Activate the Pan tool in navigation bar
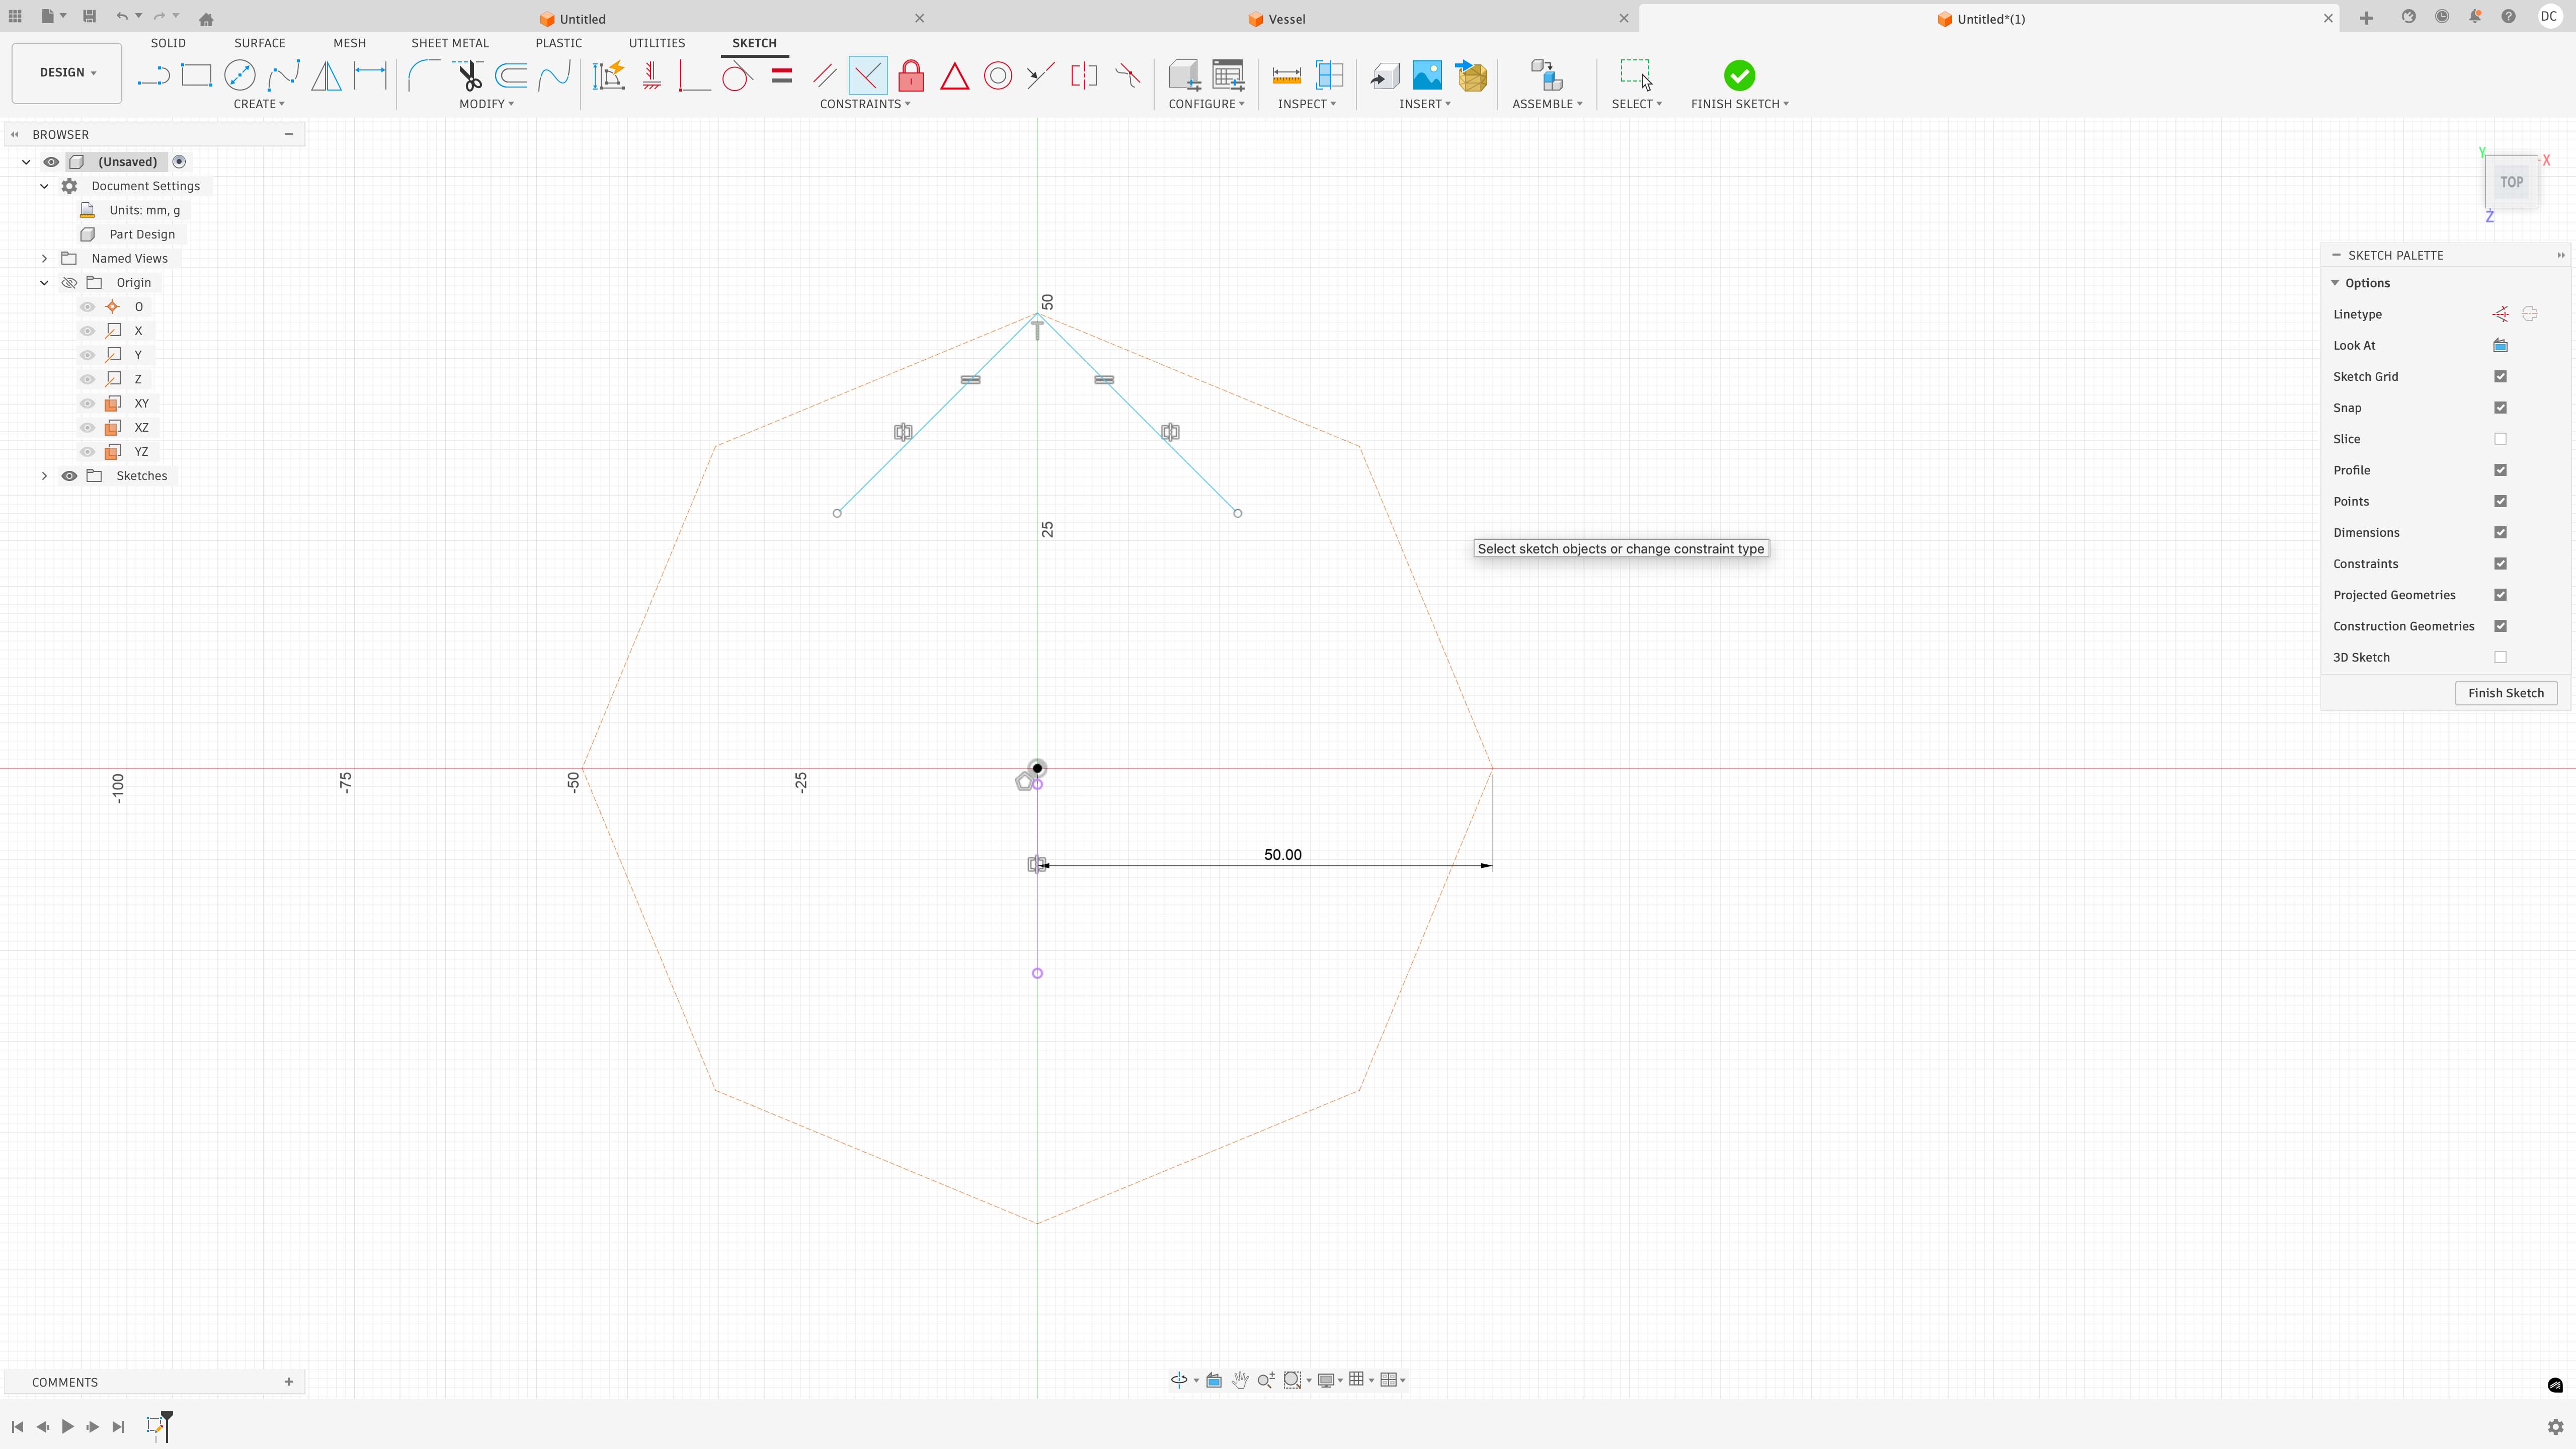 (1240, 1379)
